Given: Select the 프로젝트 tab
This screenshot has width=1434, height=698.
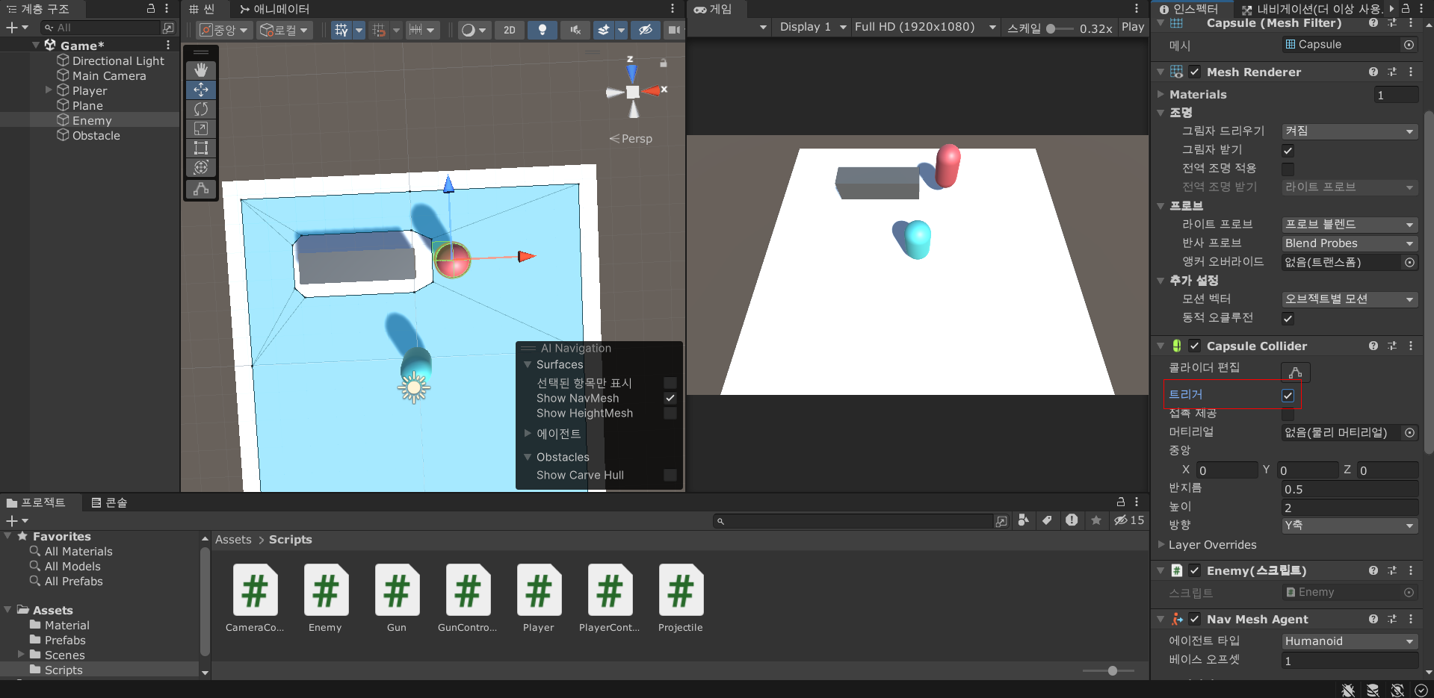Looking at the screenshot, I should pyautogui.click(x=36, y=502).
